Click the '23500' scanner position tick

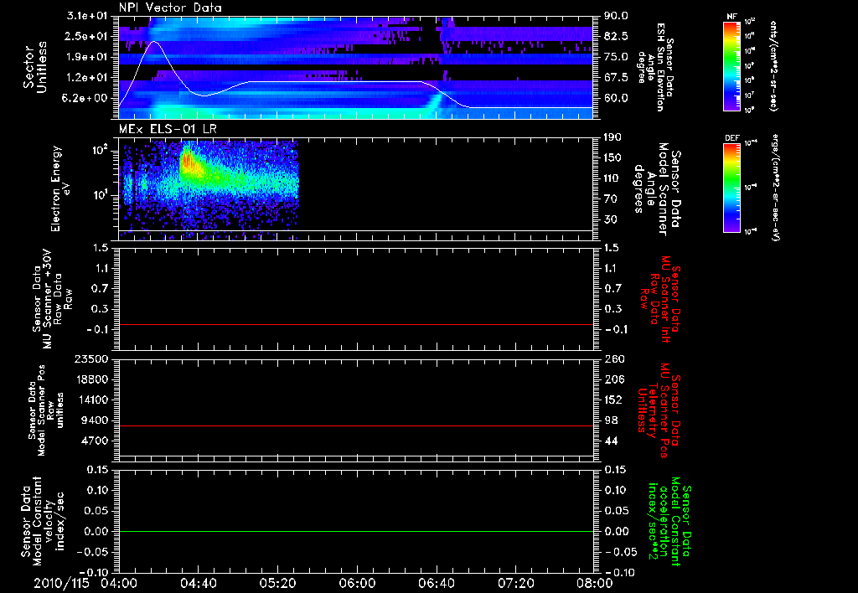pos(91,358)
